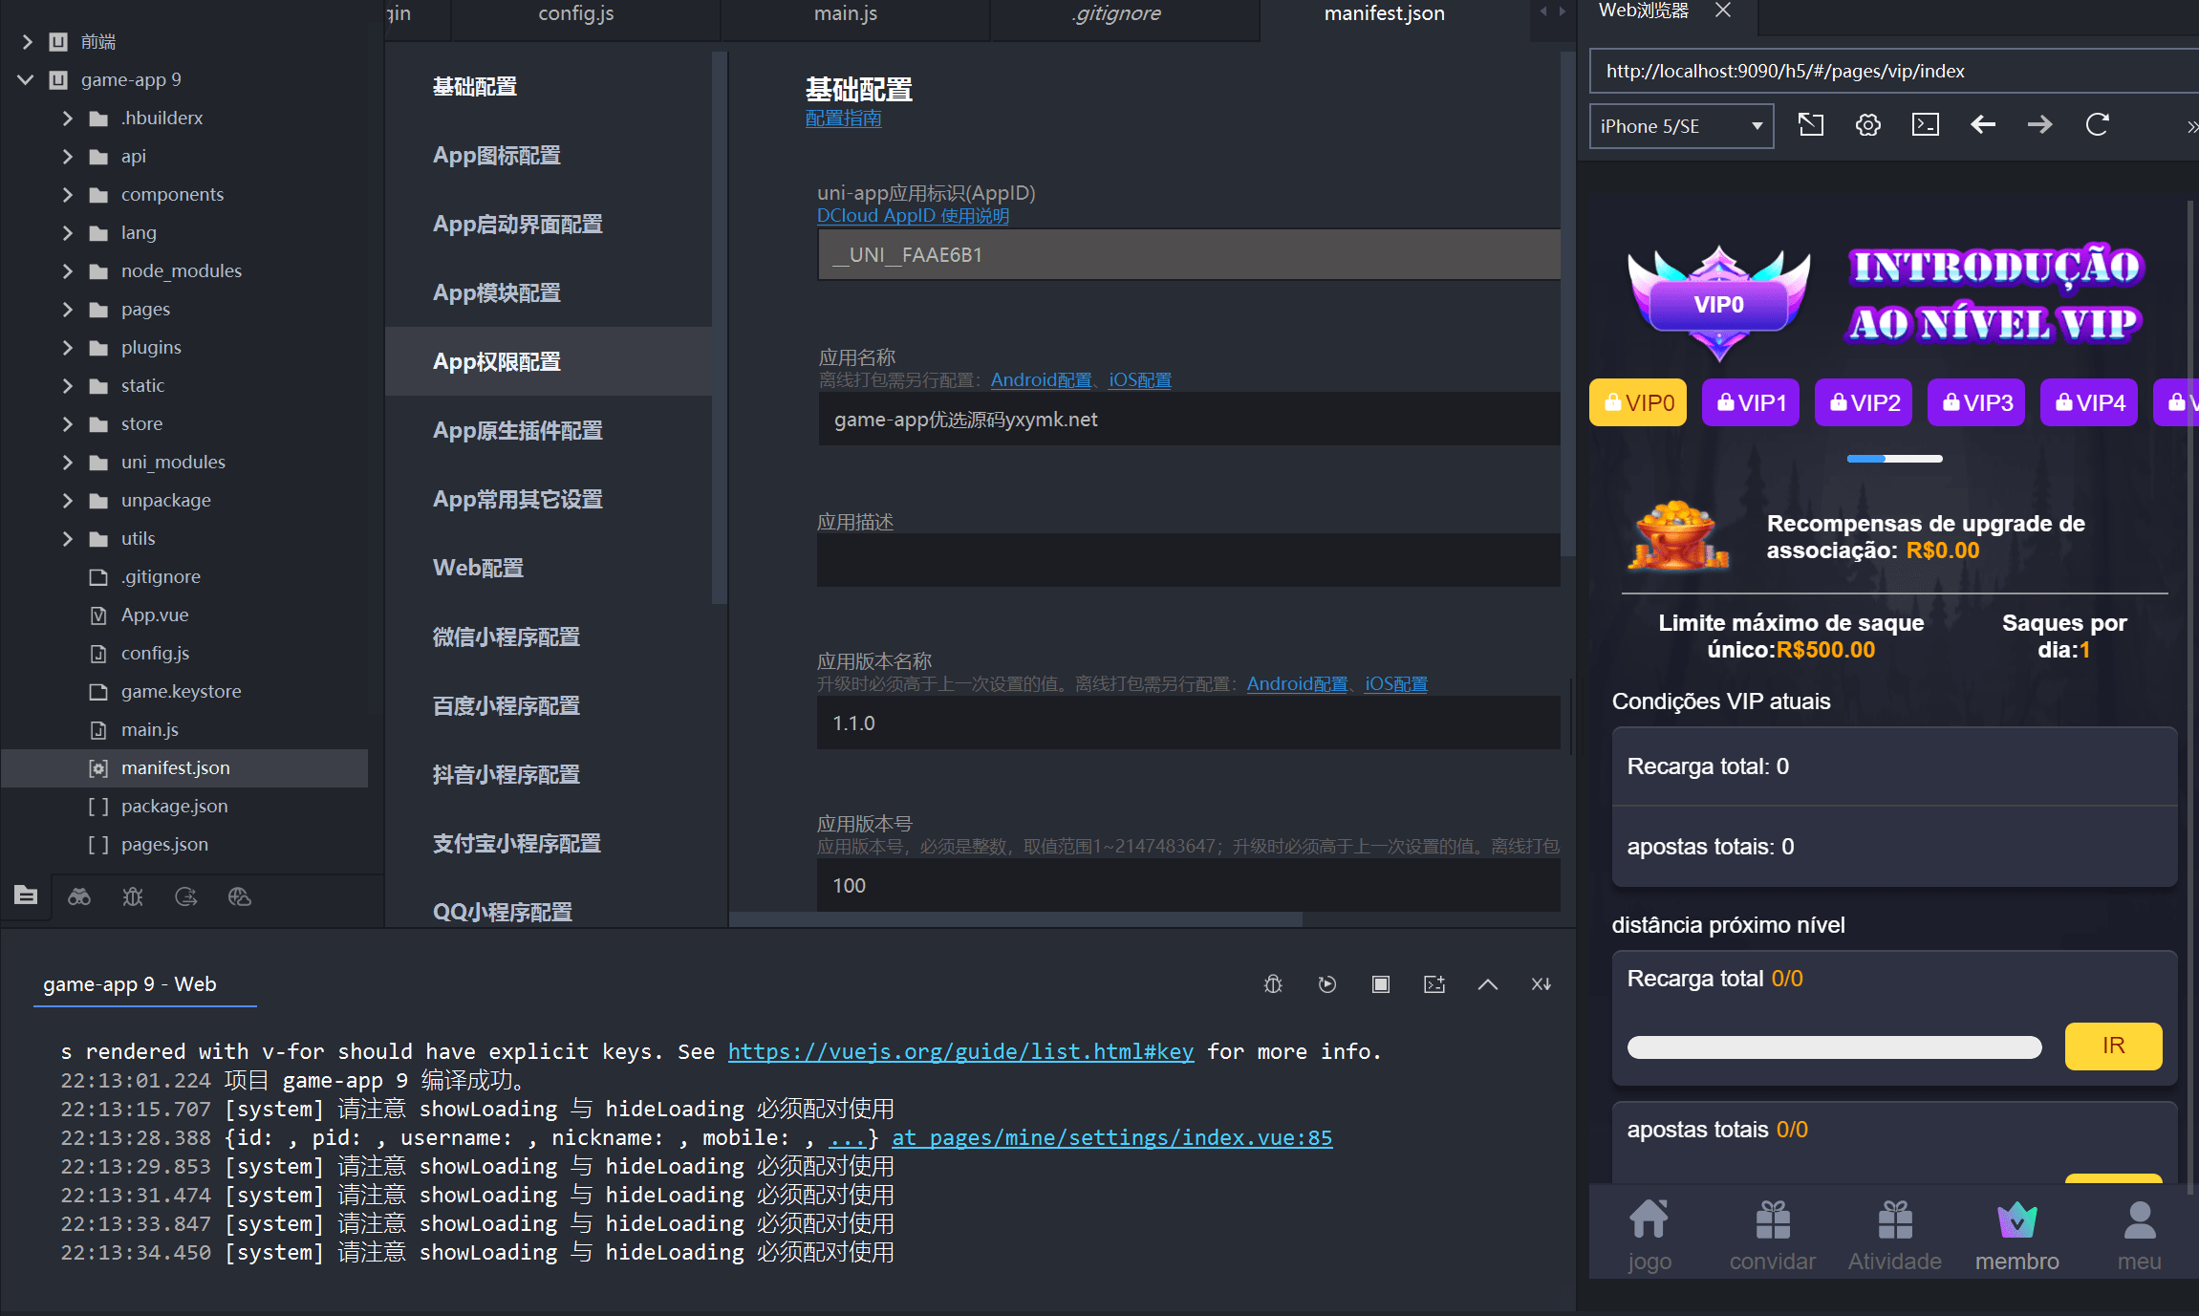Click the editor horizontal scrollbar
This screenshot has width=2199, height=1316.
click(1015, 918)
